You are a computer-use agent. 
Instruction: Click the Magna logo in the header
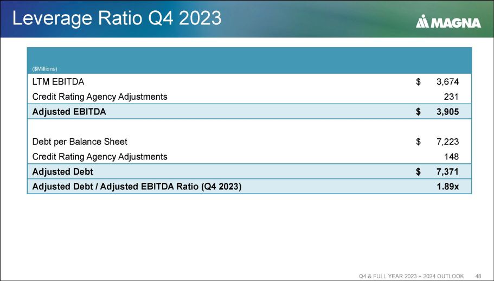[x=448, y=22]
